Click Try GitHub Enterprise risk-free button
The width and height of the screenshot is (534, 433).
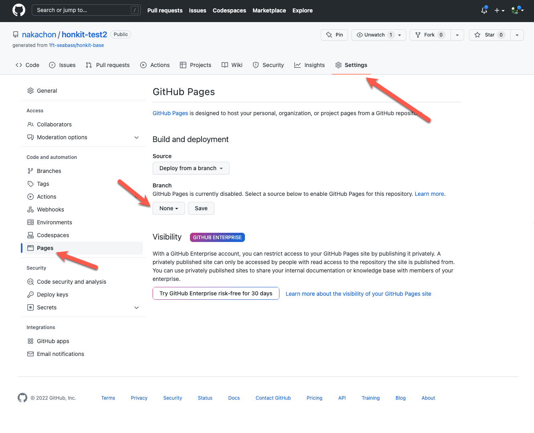pos(216,293)
